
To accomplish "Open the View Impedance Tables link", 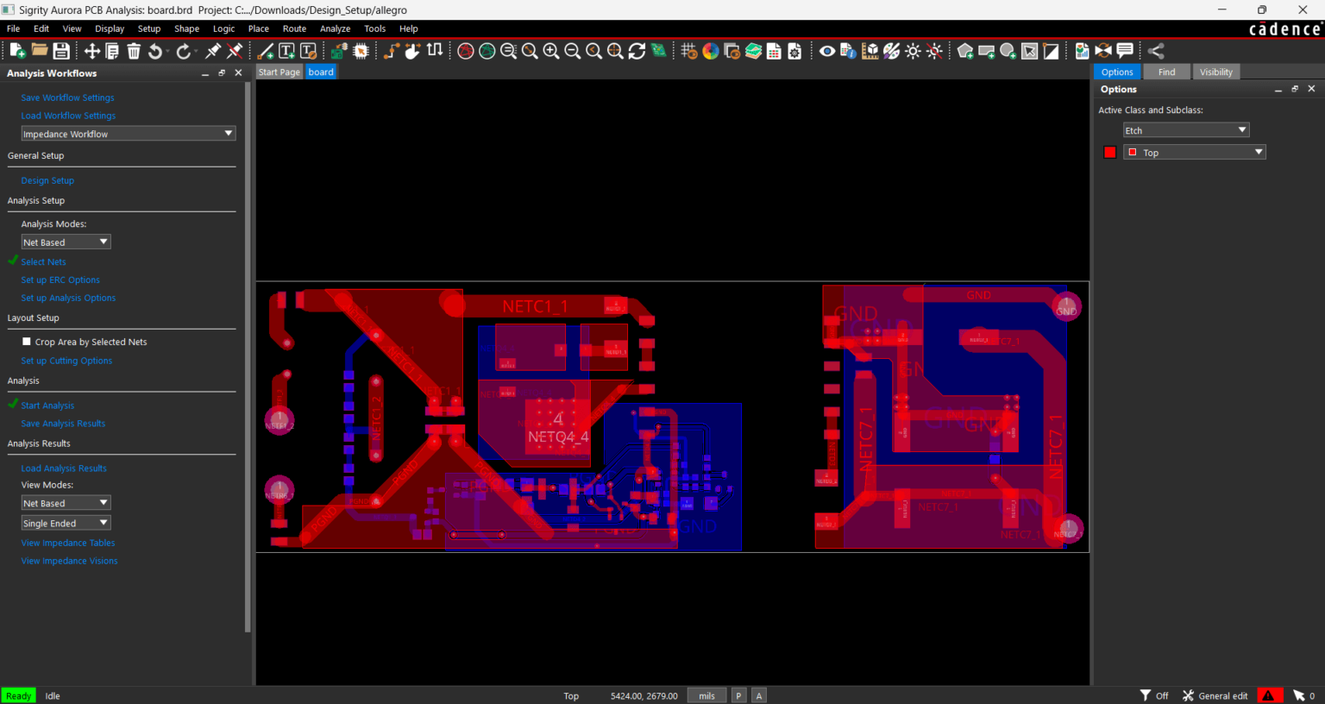I will coord(67,542).
